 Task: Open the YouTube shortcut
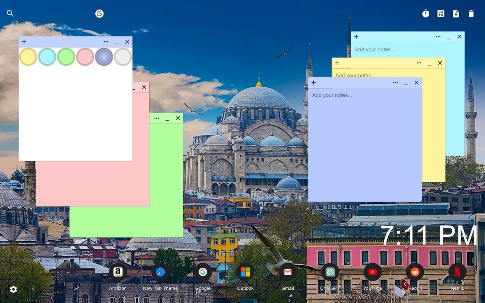pos(372,272)
